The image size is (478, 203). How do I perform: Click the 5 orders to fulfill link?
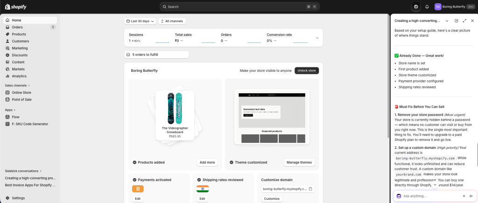point(156,55)
